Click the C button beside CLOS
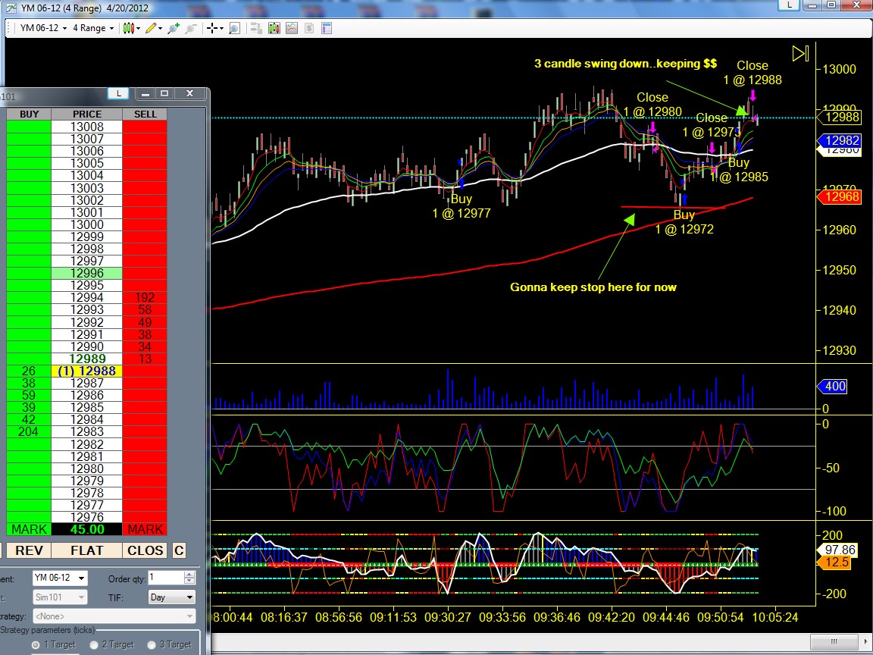 point(179,550)
